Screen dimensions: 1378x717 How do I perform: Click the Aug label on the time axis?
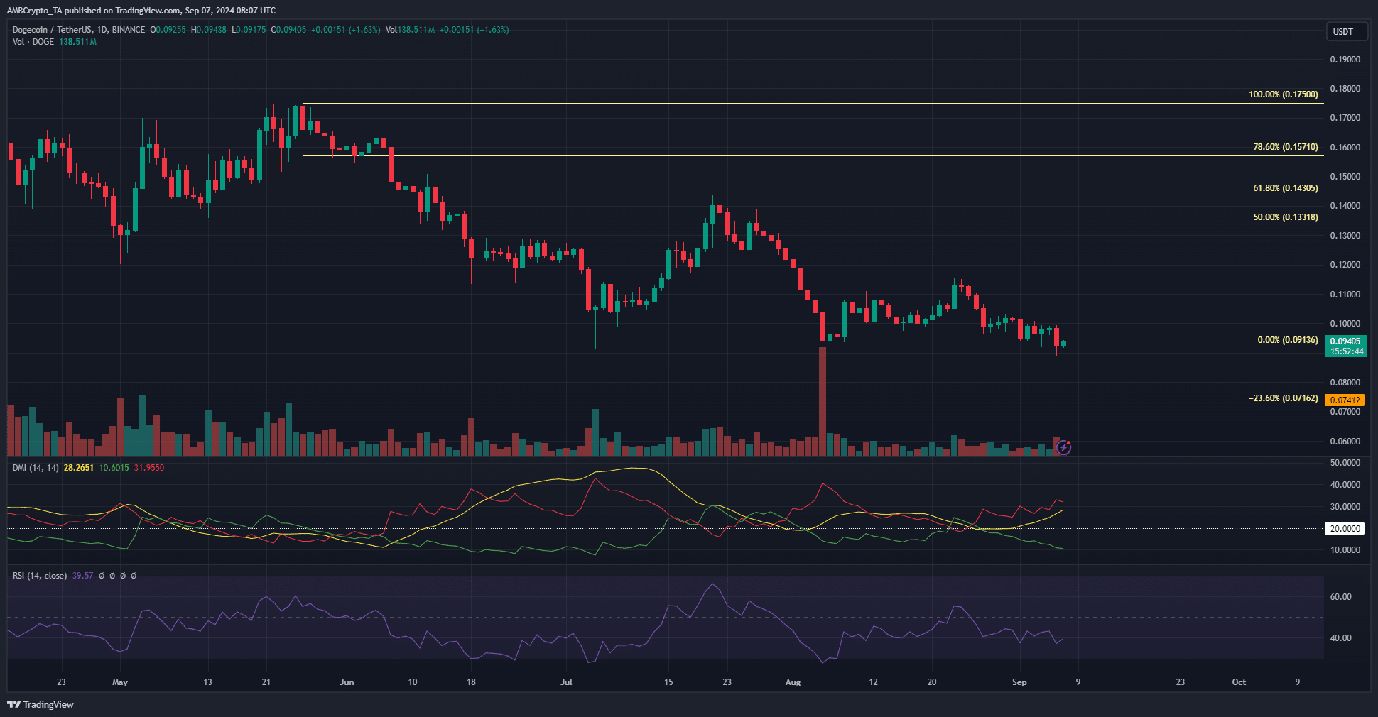(x=793, y=682)
